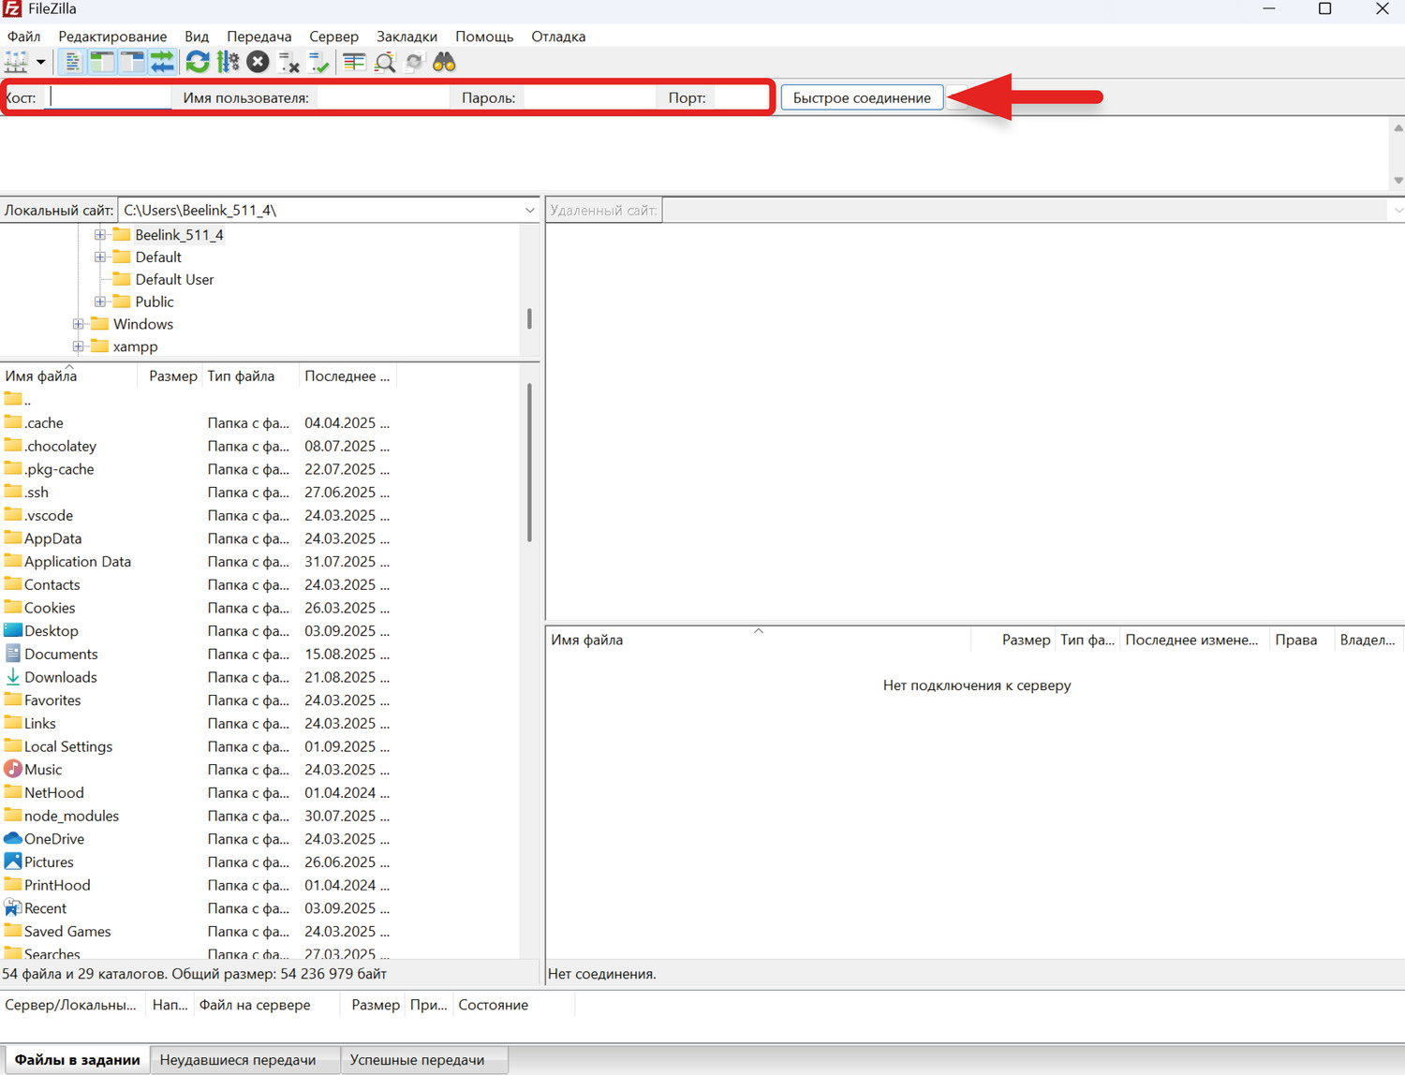Screen dimensions: 1405x1075
Task: Toggle processing of the transfer queue
Action: pyautogui.click(x=228, y=63)
